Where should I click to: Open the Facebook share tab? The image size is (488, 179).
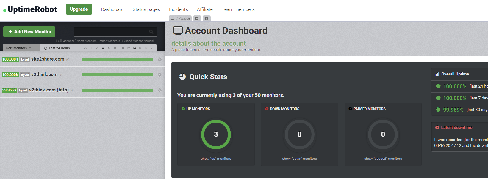point(206,18)
